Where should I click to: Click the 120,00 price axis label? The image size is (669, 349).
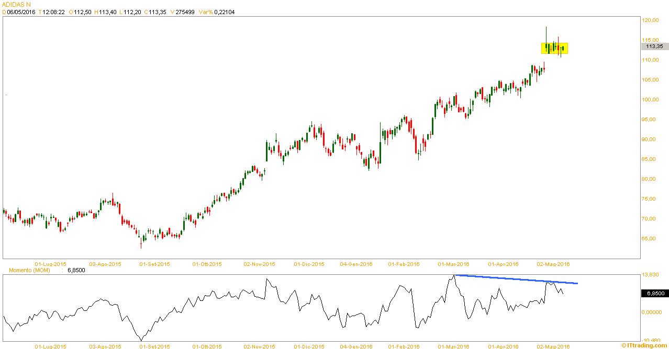click(651, 20)
